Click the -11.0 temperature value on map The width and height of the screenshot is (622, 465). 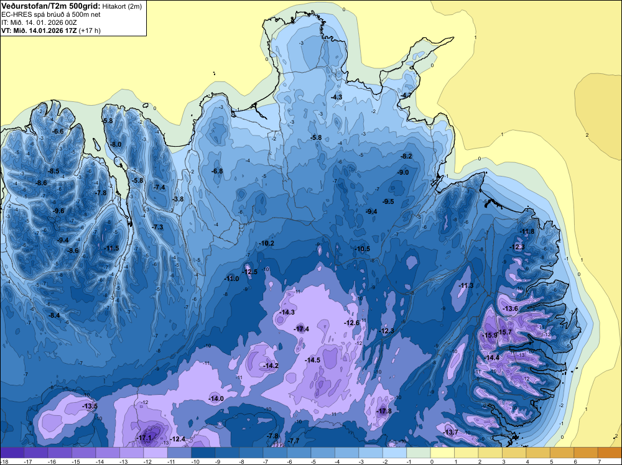(x=231, y=279)
